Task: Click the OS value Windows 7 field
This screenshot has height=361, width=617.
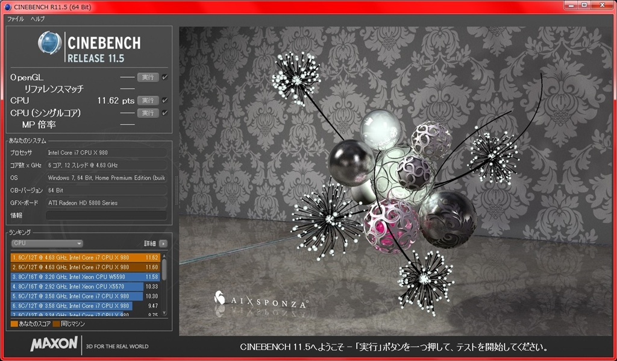Action: pyautogui.click(x=106, y=178)
